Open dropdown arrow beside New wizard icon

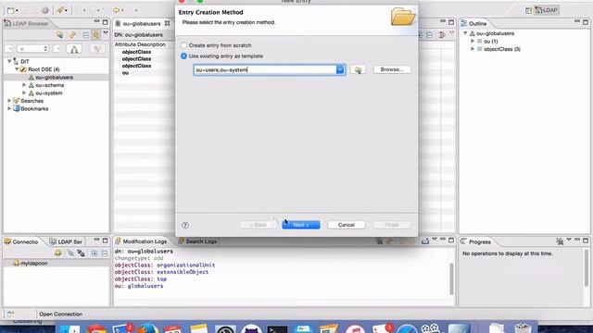17,10
